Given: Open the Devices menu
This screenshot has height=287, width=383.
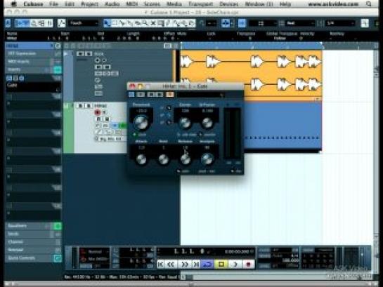Looking at the screenshot, I should [229, 4].
